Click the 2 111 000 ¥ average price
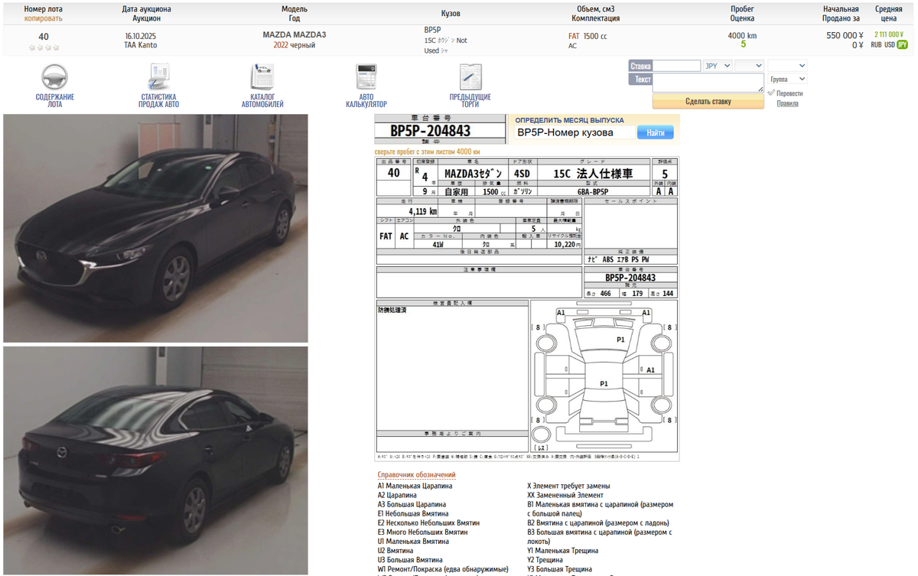The image size is (918, 576). tap(889, 34)
